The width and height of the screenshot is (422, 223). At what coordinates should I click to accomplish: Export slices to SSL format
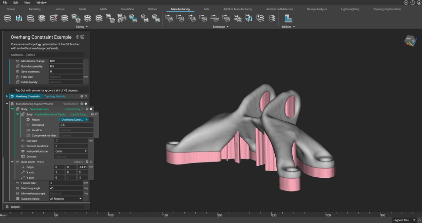[x=203, y=18]
